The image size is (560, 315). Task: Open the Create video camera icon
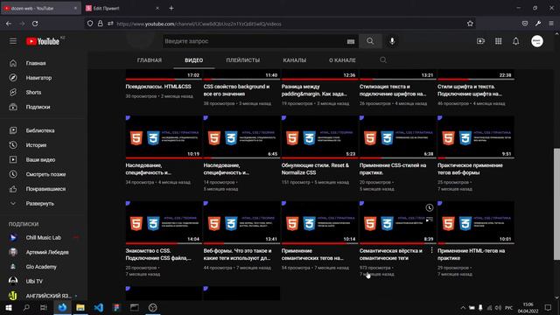click(480, 41)
